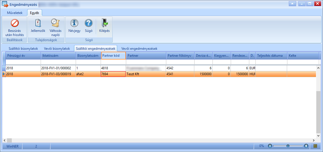The image size is (323, 152).
Task: Collapse the ribbon with the arrow button
Action: point(292,4)
